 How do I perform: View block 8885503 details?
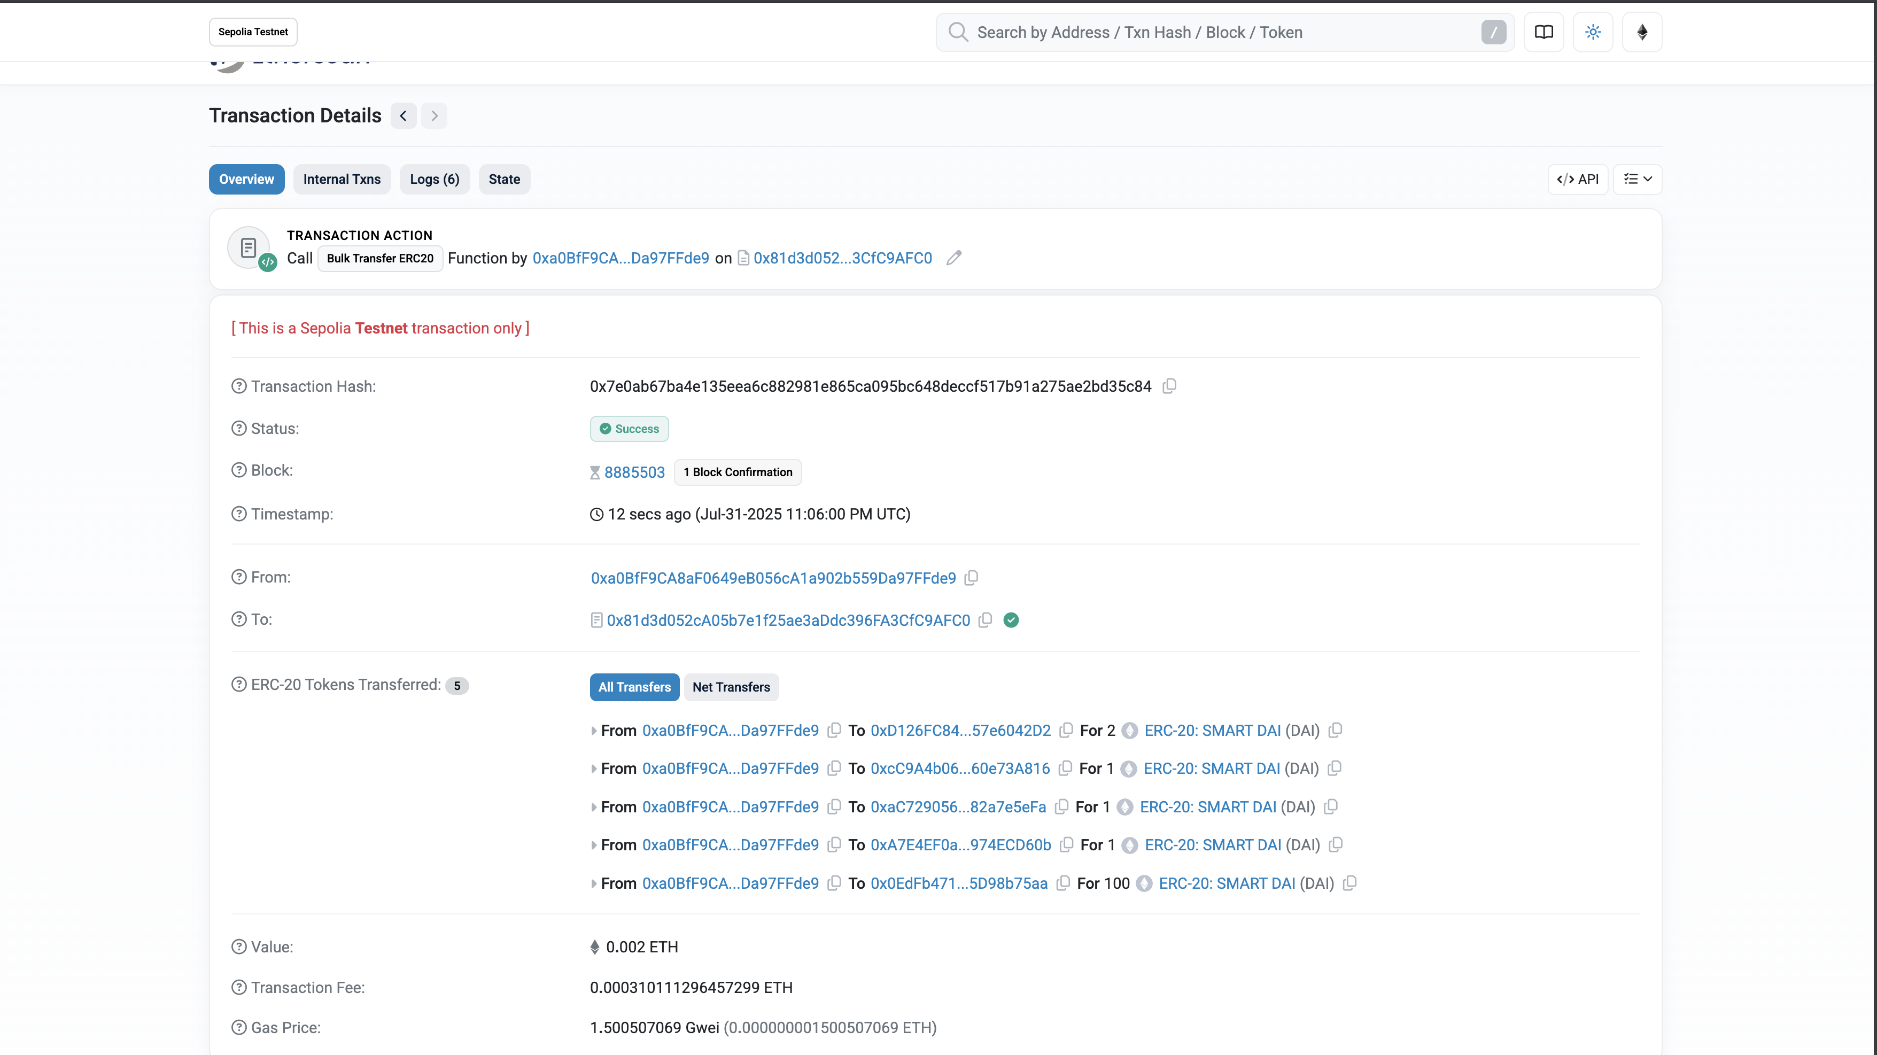634,472
